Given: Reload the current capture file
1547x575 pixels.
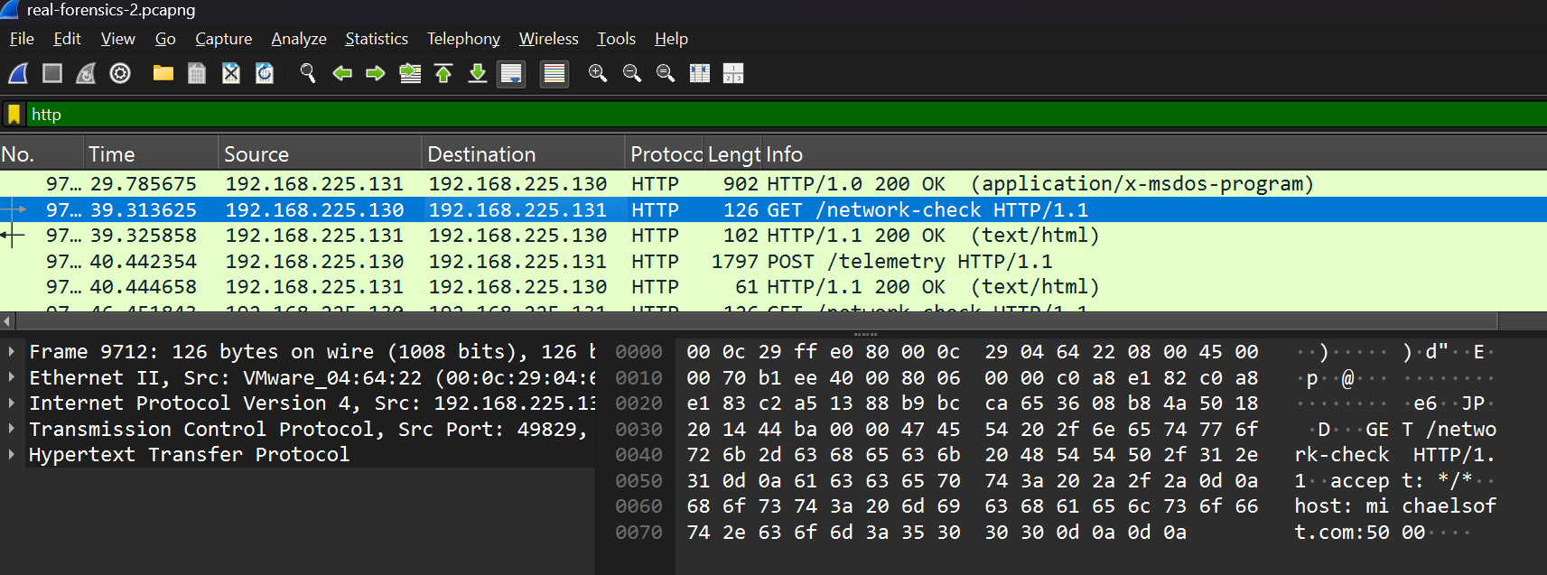Looking at the screenshot, I should 265,73.
